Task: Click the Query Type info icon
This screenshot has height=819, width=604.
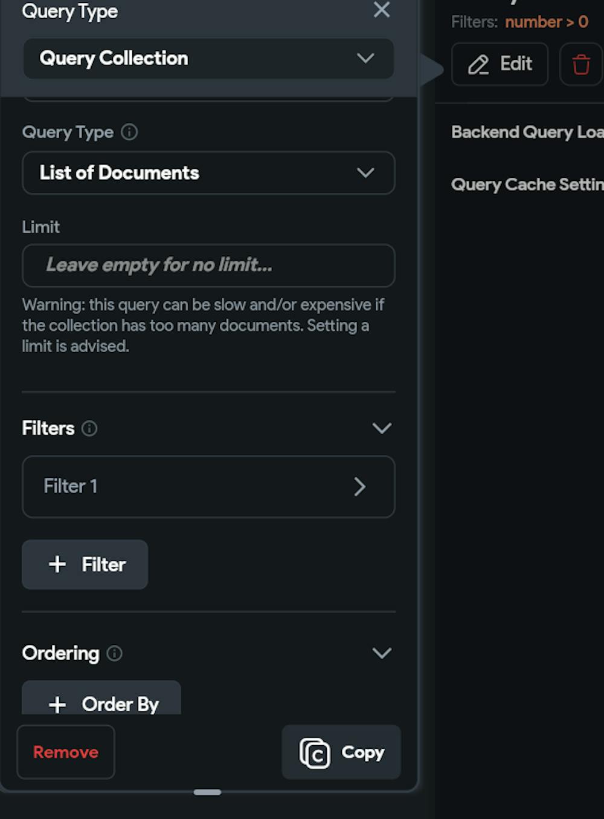Action: click(x=129, y=132)
